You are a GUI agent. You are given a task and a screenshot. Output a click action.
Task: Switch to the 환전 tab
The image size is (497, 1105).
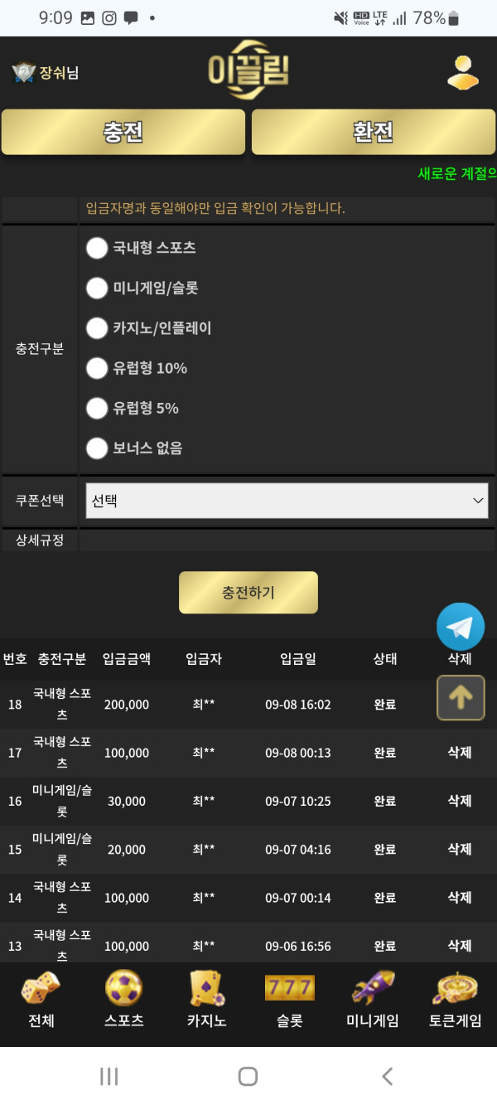pyautogui.click(x=373, y=133)
